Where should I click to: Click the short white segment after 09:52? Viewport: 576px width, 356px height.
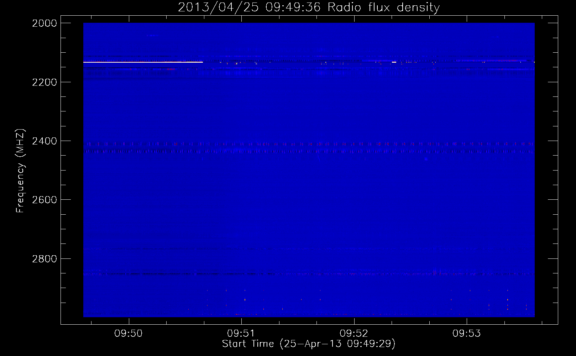pyautogui.click(x=394, y=62)
